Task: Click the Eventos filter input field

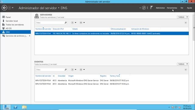Action: (50, 70)
